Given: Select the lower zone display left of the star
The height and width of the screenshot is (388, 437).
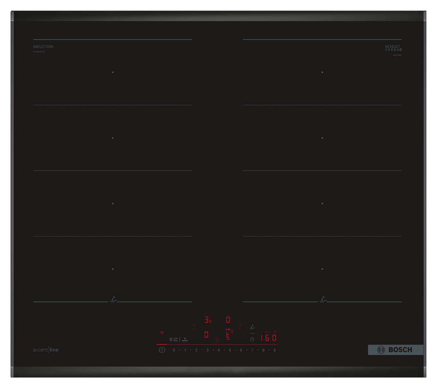Looking at the screenshot, I should (206, 335).
